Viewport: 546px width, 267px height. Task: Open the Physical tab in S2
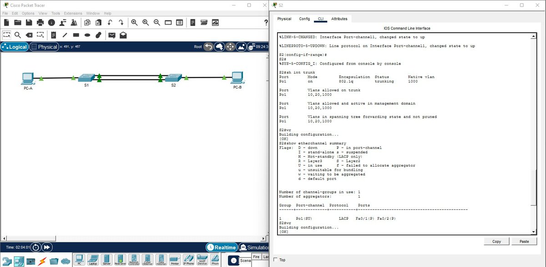284,19
